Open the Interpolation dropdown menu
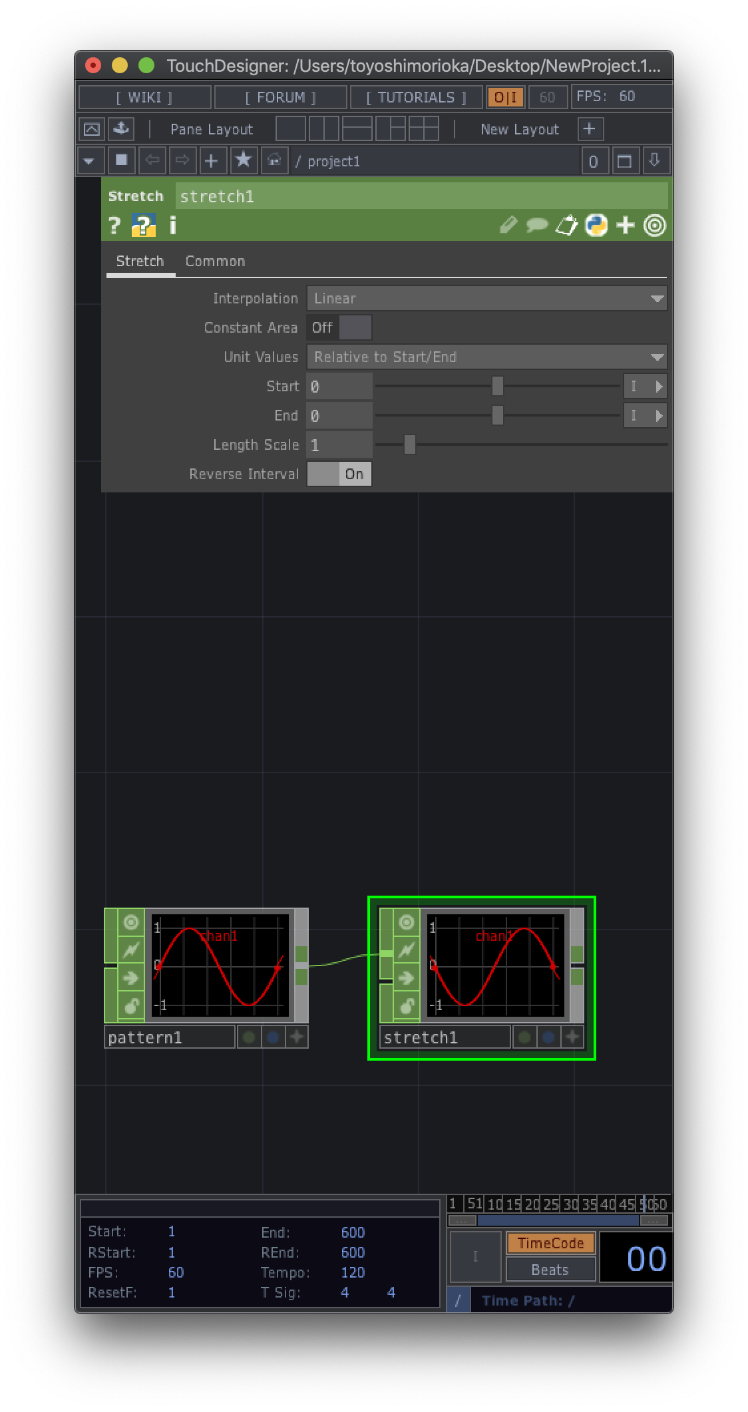 tap(486, 298)
